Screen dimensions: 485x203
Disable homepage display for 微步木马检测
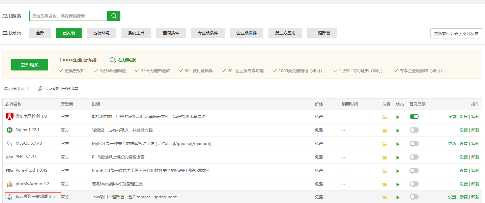point(414,116)
